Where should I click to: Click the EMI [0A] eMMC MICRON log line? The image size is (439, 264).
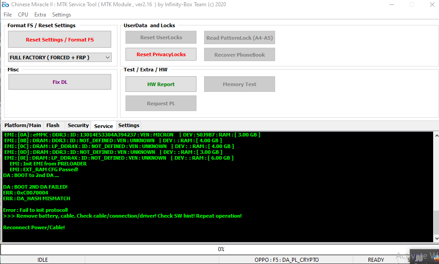point(132,135)
